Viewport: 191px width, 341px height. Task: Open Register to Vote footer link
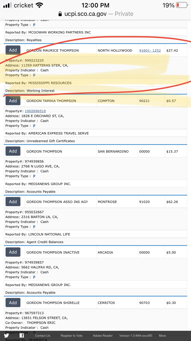coord(72,336)
